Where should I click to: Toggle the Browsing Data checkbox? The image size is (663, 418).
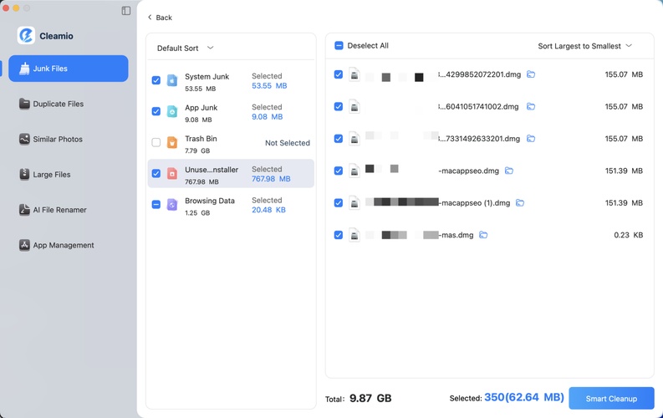point(156,205)
